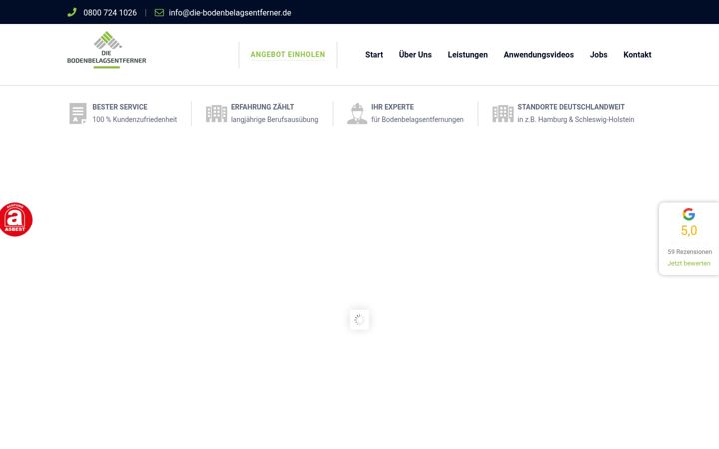Open the Kontakt page
The width and height of the screenshot is (719, 449).
[637, 55]
